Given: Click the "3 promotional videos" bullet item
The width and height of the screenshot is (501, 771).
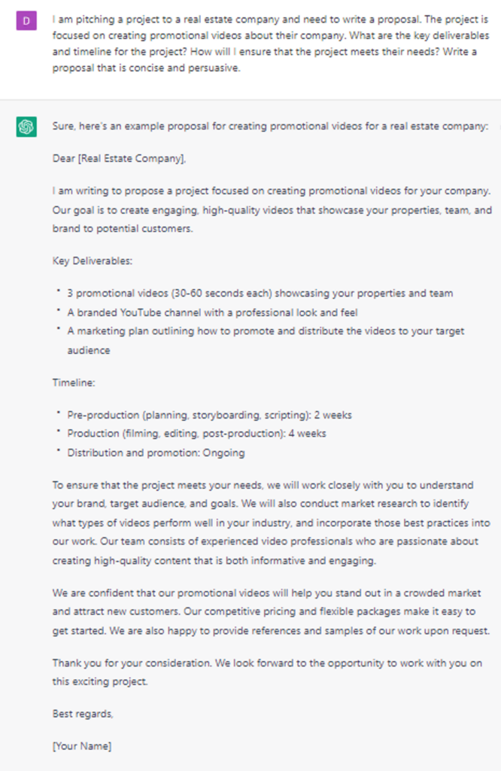Looking at the screenshot, I should [260, 293].
